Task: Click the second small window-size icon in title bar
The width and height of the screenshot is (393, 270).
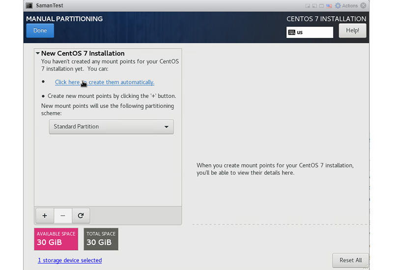Action: [314, 6]
